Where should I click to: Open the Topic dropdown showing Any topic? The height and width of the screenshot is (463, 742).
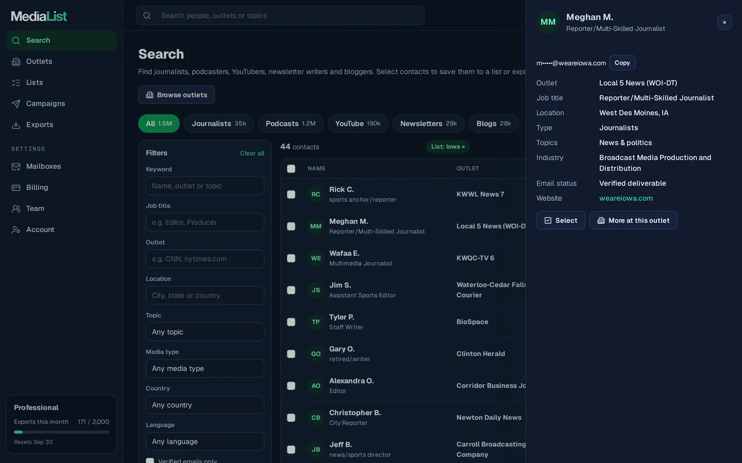tap(205, 332)
